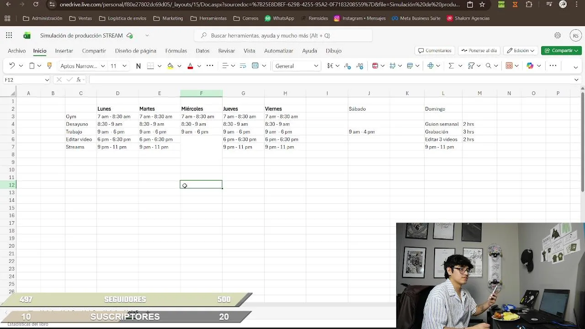This screenshot has height=329, width=585.
Task: Click the Paste clipboard icon
Action: (x=32, y=66)
